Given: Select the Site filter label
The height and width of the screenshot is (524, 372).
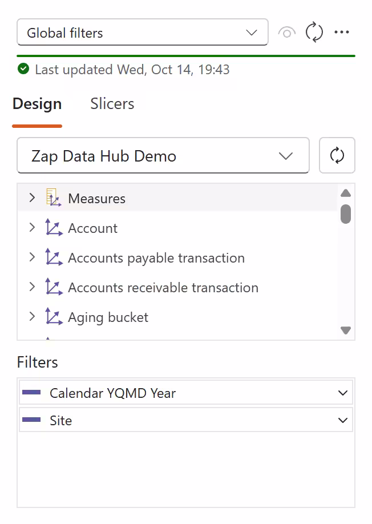Looking at the screenshot, I should 61,421.
